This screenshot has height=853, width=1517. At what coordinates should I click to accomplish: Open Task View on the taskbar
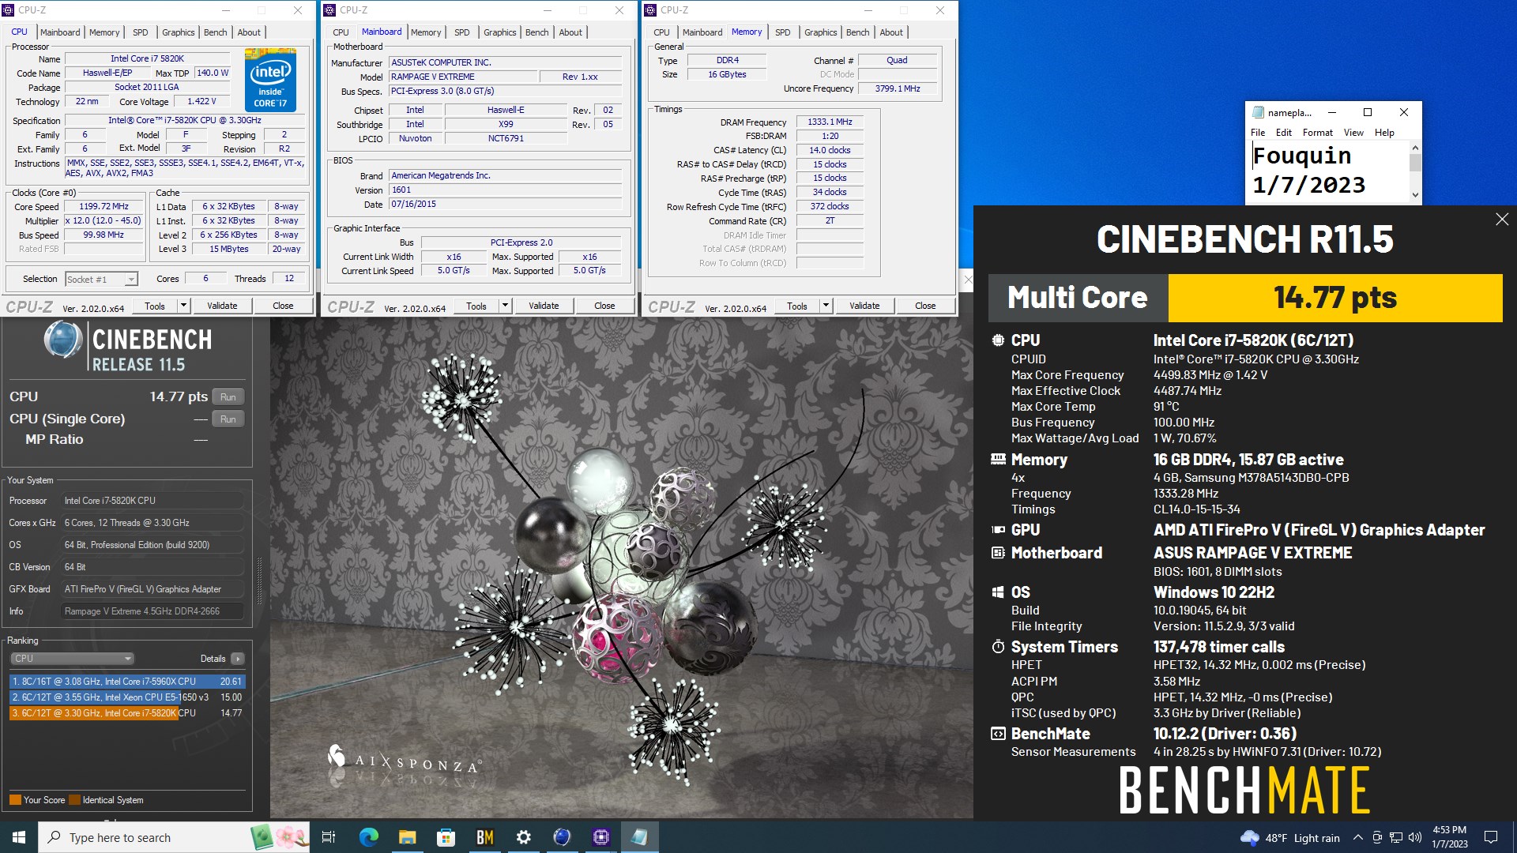(329, 837)
